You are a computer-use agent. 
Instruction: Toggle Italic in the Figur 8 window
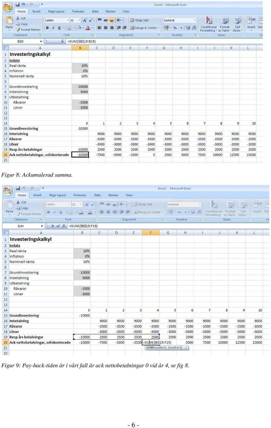click(53, 28)
